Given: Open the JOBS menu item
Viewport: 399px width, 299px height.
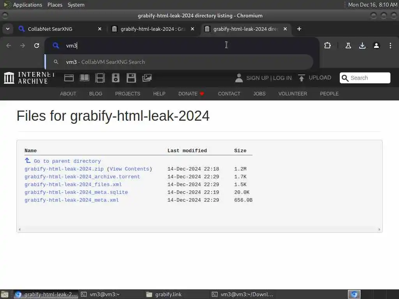Looking at the screenshot, I should 259,93.
